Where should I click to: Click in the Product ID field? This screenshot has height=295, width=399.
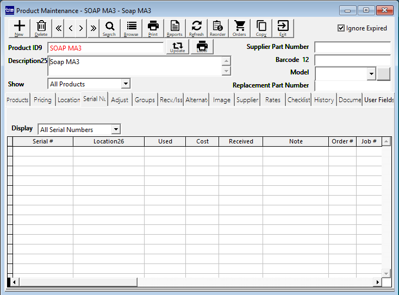point(105,48)
